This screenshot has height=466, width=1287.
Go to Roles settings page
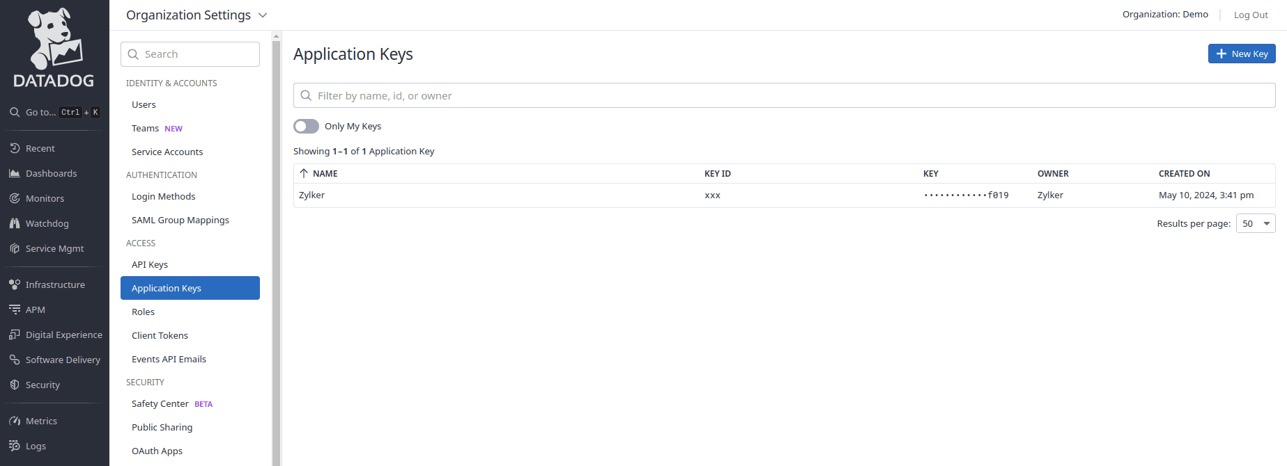(x=143, y=312)
